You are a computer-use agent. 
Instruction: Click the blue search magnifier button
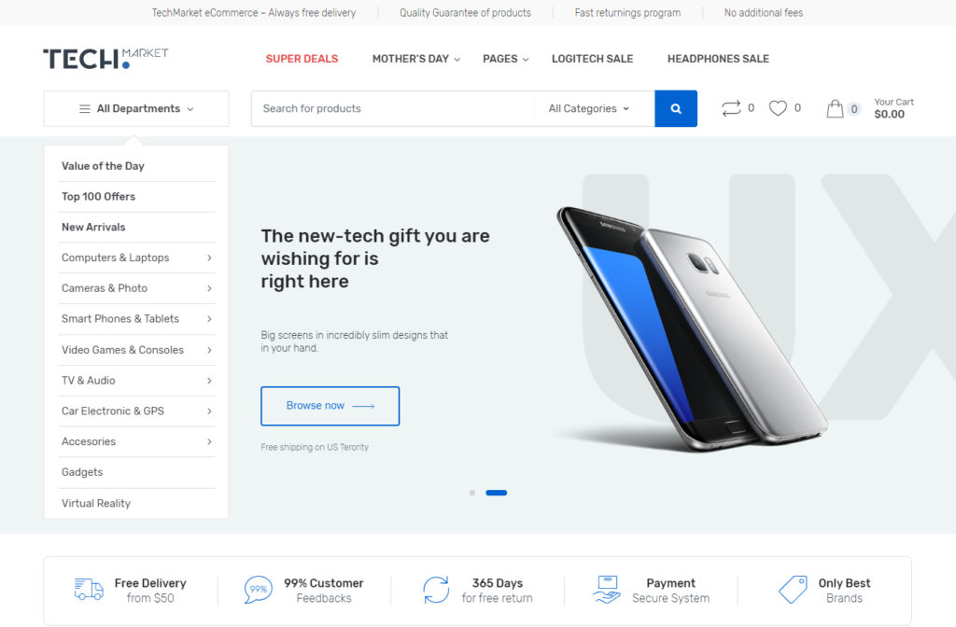tap(676, 108)
